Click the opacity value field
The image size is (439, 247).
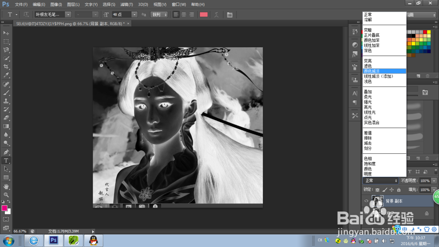click(x=425, y=181)
